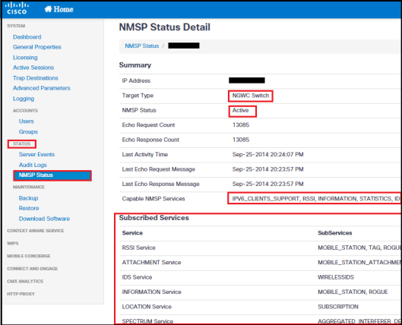Click the 'NMSP Status Detail' page title

(x=165, y=27)
